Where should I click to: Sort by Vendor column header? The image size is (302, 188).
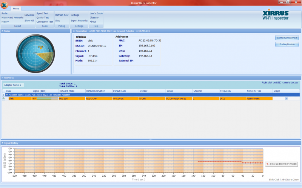tap(153, 91)
